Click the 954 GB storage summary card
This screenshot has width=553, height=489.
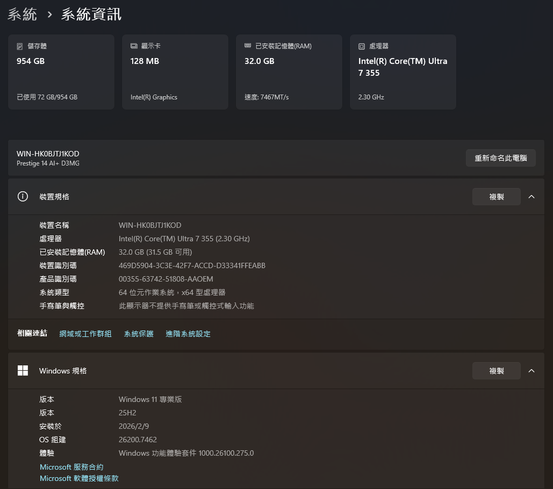61,71
